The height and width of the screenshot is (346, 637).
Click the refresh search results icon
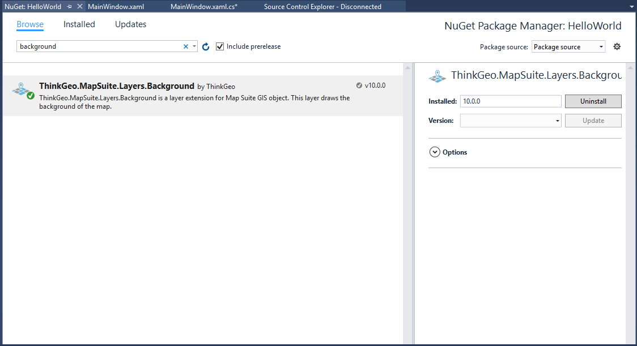(206, 46)
